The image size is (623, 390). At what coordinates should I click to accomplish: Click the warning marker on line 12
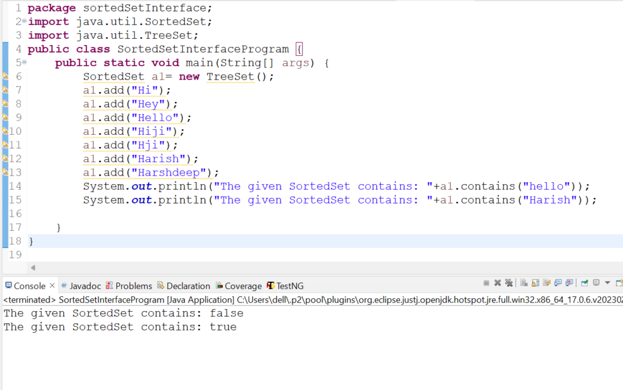tap(5, 159)
